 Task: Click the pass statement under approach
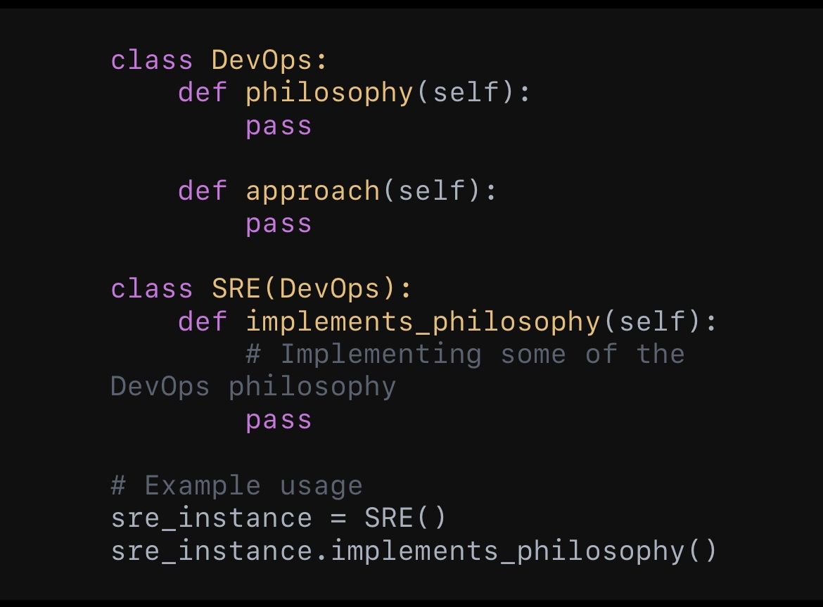pos(279,224)
